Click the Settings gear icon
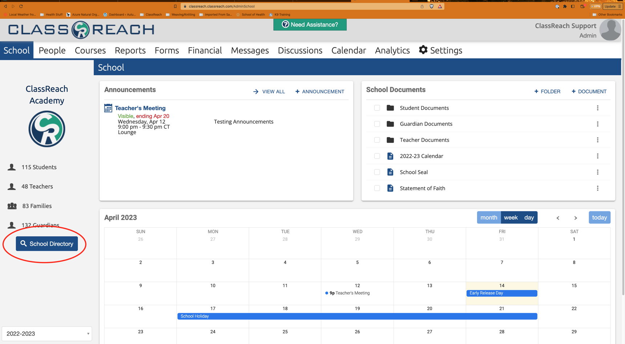 coord(423,50)
